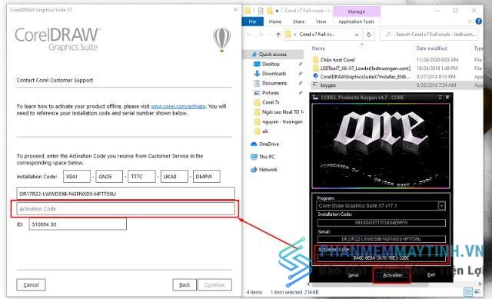
Task: Open the Ngôi sao Noel folder in navigation pane
Action: pyautogui.click(x=282, y=112)
